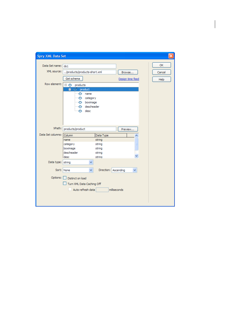Open the Data type dropdown
Image resolution: width=242 pixels, height=313 pixels.
tap(91, 162)
